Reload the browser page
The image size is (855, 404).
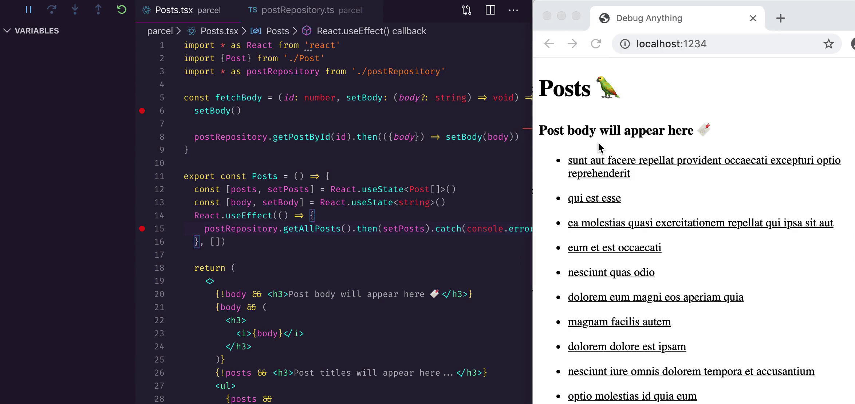[x=596, y=44]
